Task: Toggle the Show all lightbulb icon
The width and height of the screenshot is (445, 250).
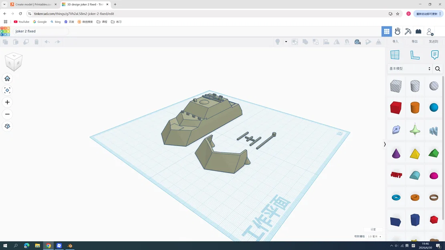Action: [x=278, y=42]
